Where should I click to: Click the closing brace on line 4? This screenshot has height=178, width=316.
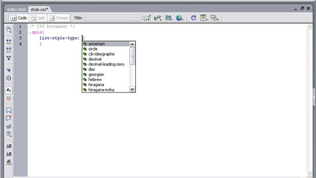pyautogui.click(x=40, y=44)
